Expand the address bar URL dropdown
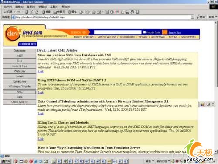The height and width of the screenshot is (164, 218). click(192, 17)
